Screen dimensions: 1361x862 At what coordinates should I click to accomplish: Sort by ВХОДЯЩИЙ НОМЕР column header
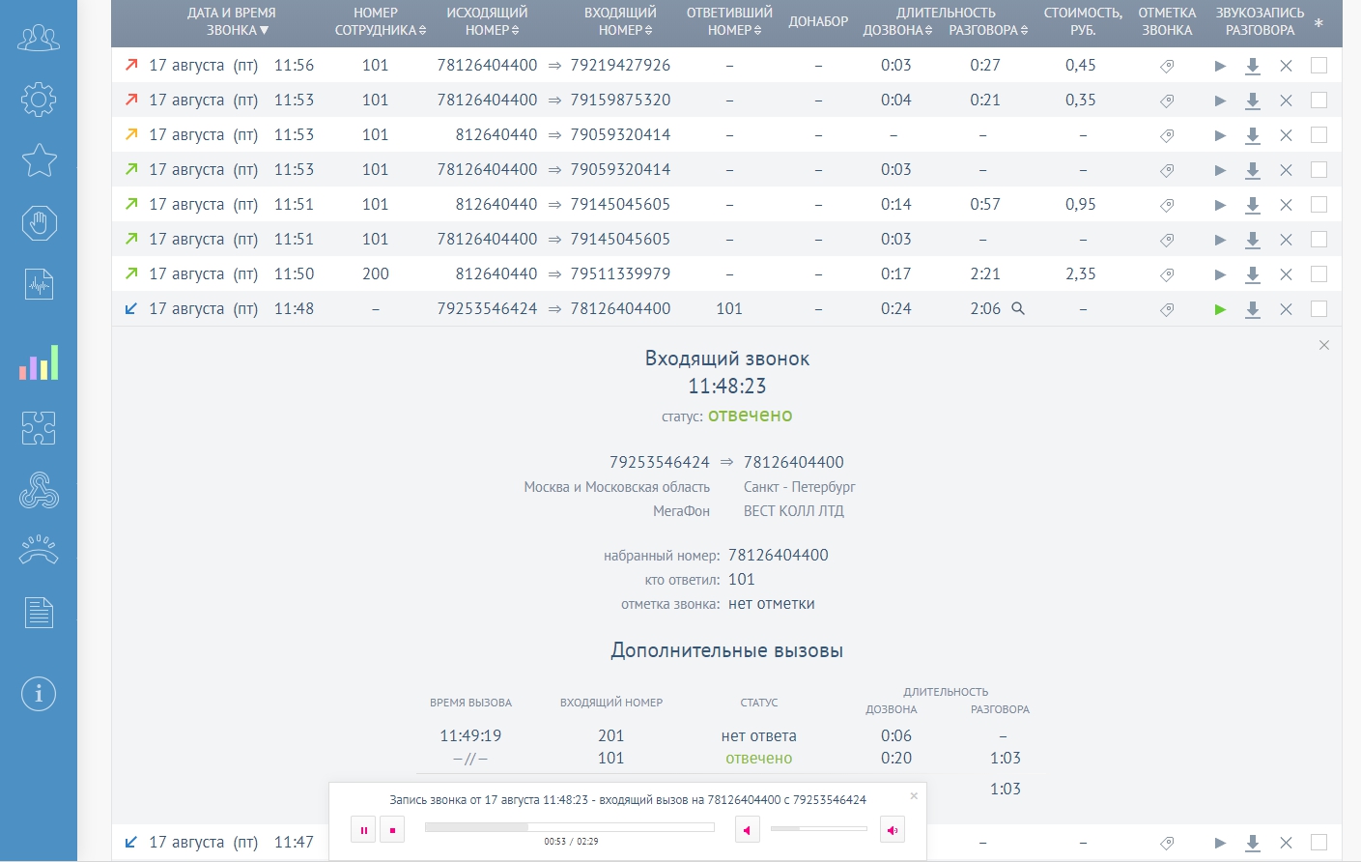pos(620,21)
